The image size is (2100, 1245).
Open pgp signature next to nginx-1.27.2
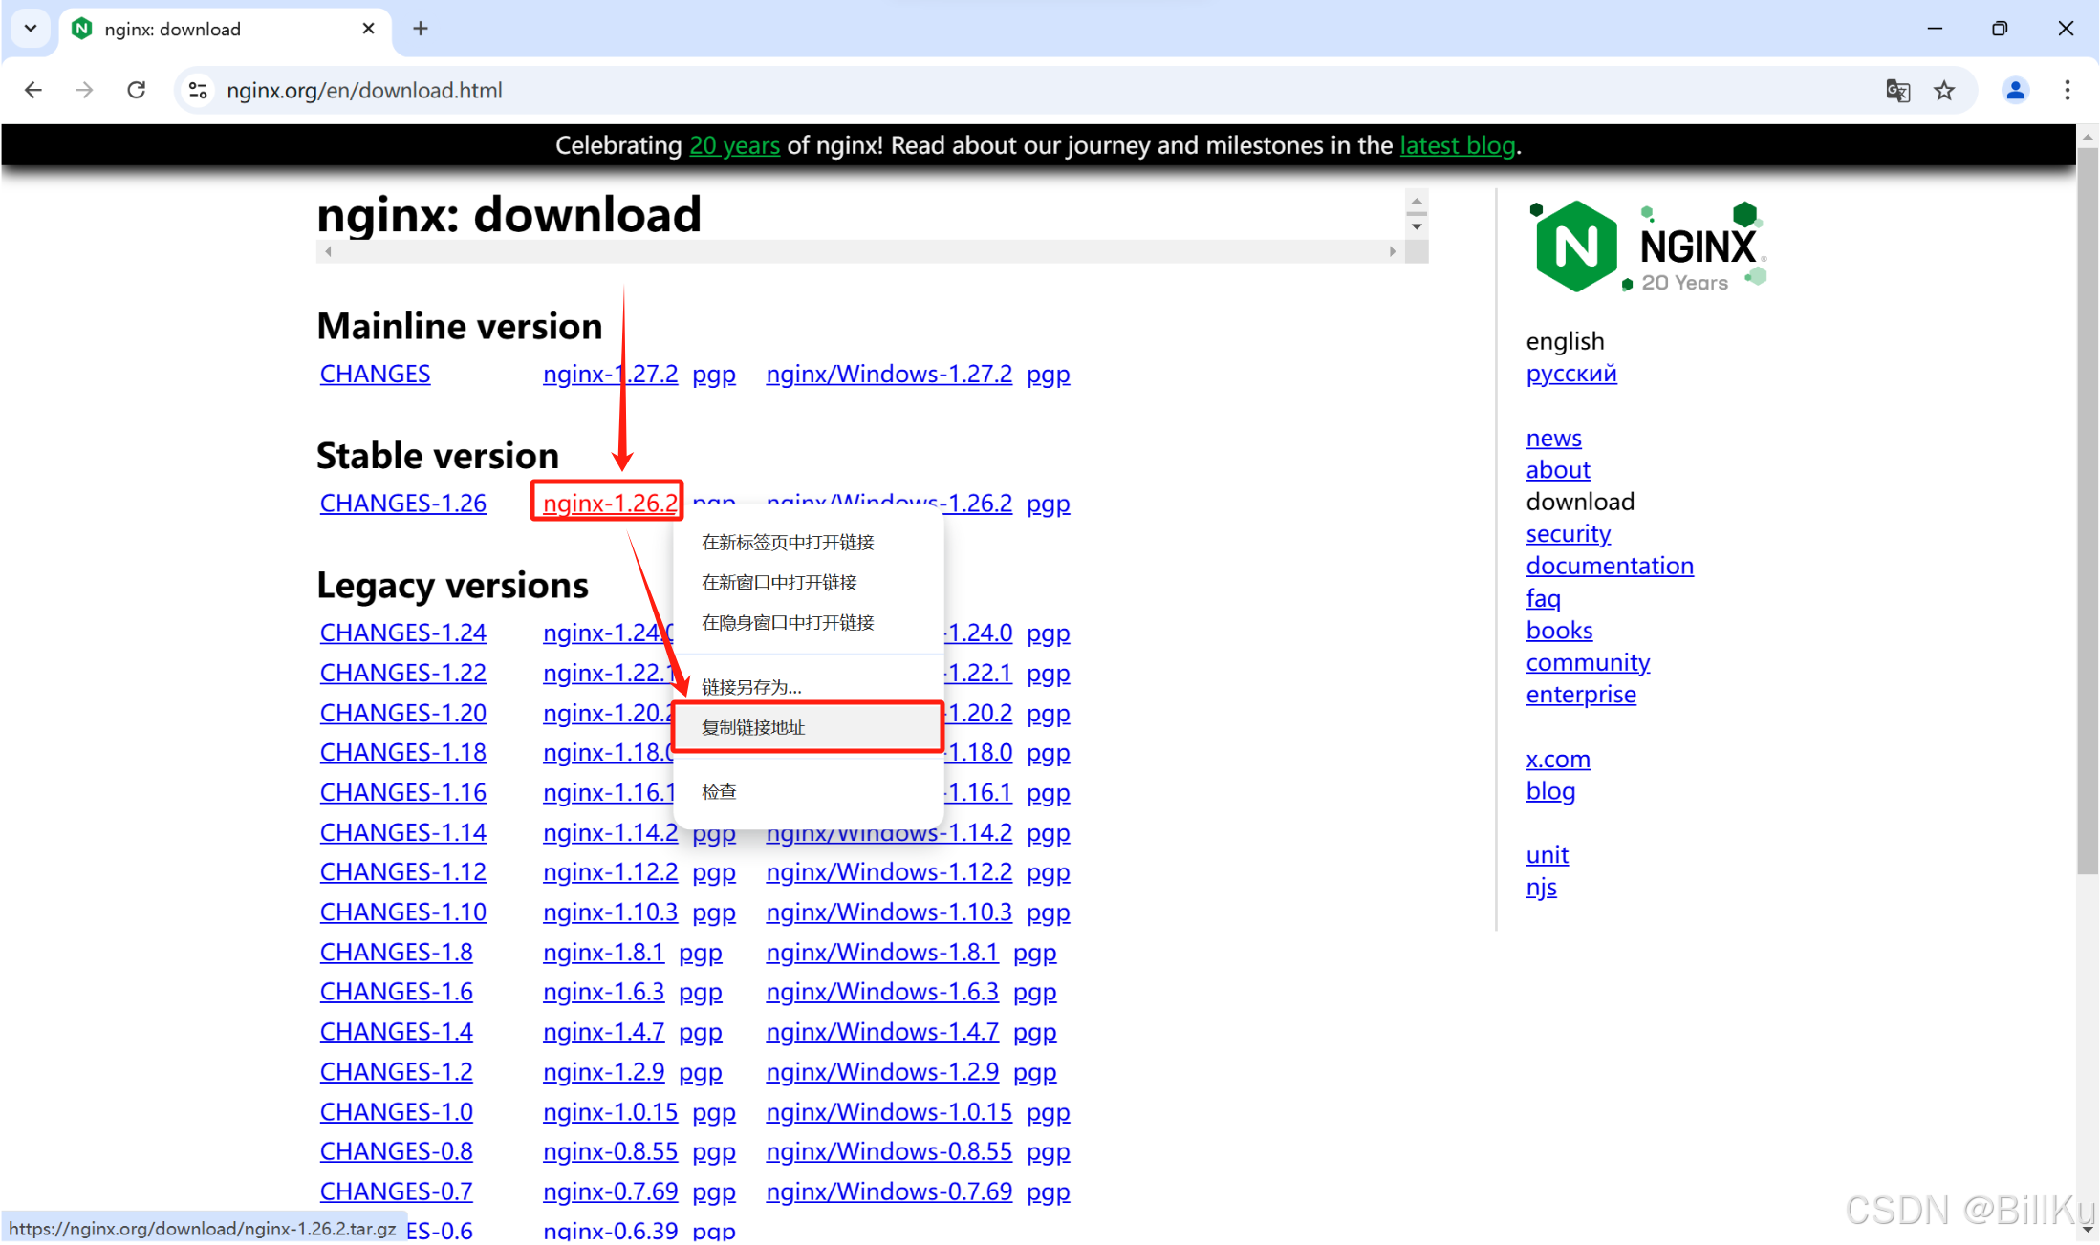[714, 374]
